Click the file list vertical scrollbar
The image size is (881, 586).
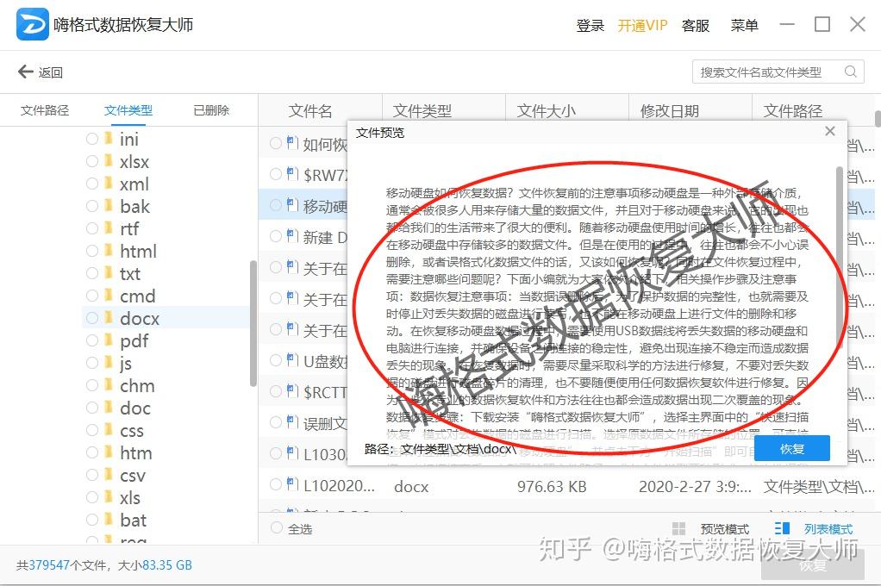pyautogui.click(x=878, y=119)
